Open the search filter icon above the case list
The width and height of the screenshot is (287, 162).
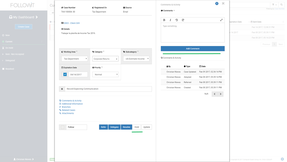273,5
